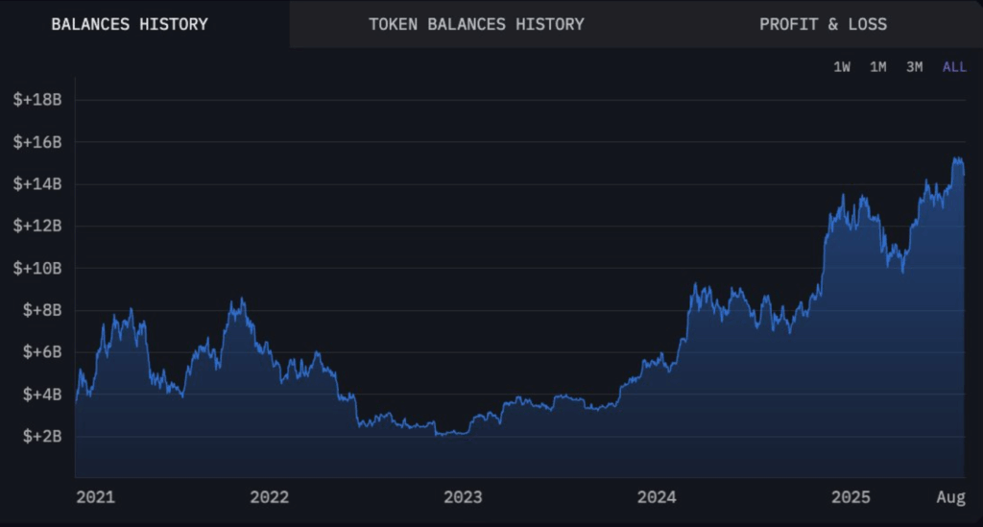
Task: Click the $+6B axis label
Action: [x=42, y=352]
